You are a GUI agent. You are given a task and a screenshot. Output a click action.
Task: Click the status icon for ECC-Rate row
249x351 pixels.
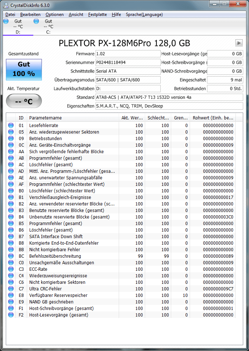pos(11,269)
